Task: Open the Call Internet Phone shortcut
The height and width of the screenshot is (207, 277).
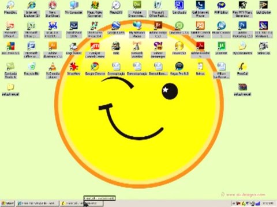Action: point(200,9)
